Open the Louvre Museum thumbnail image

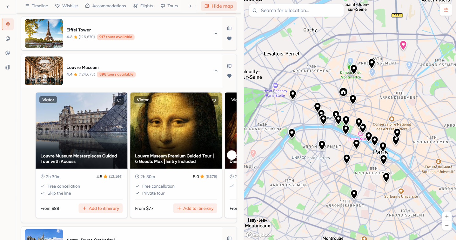[x=44, y=71]
